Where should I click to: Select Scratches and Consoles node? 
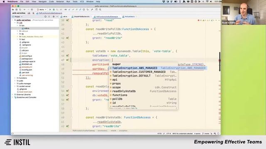point(26,97)
